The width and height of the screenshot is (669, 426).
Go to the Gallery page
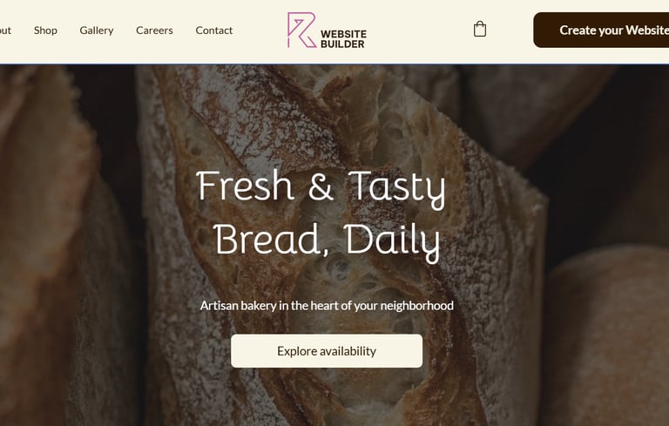click(97, 30)
